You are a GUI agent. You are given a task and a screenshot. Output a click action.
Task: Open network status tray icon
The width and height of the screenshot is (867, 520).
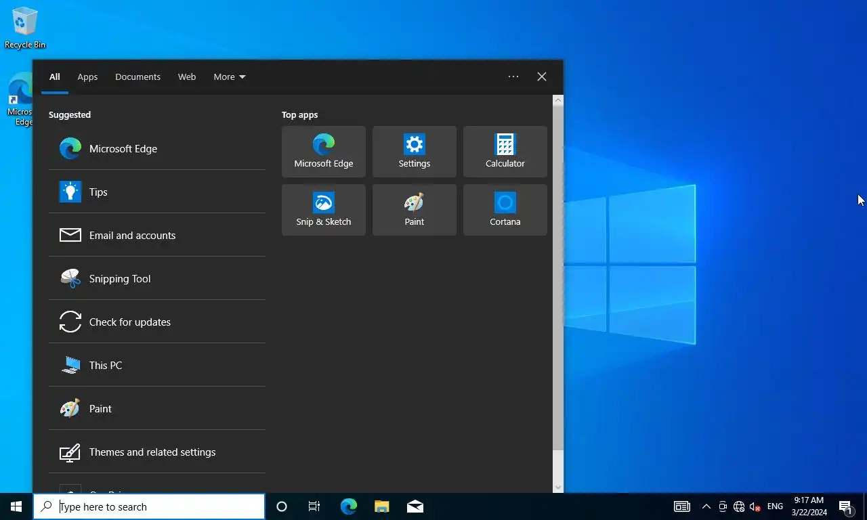pyautogui.click(x=739, y=506)
